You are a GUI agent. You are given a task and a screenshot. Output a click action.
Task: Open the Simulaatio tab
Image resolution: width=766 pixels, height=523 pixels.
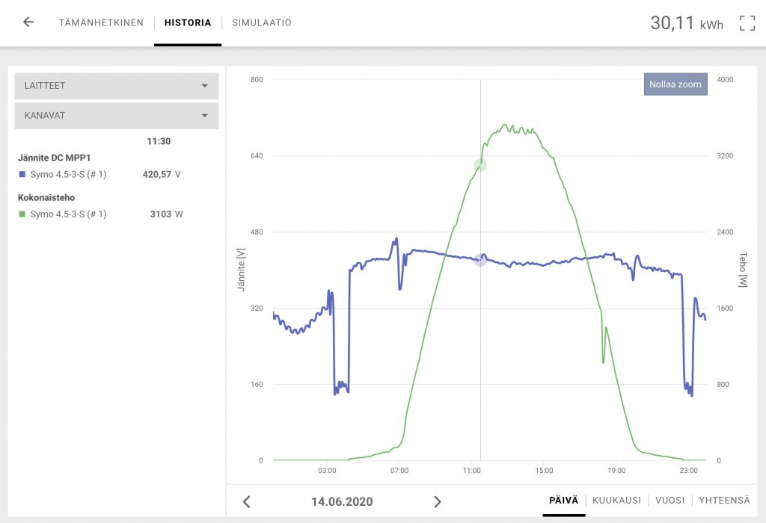pos(262,23)
